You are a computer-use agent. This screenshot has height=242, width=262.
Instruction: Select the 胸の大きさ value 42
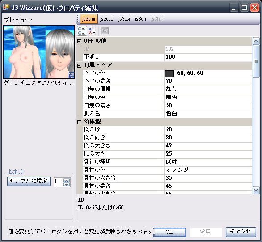click(208, 146)
